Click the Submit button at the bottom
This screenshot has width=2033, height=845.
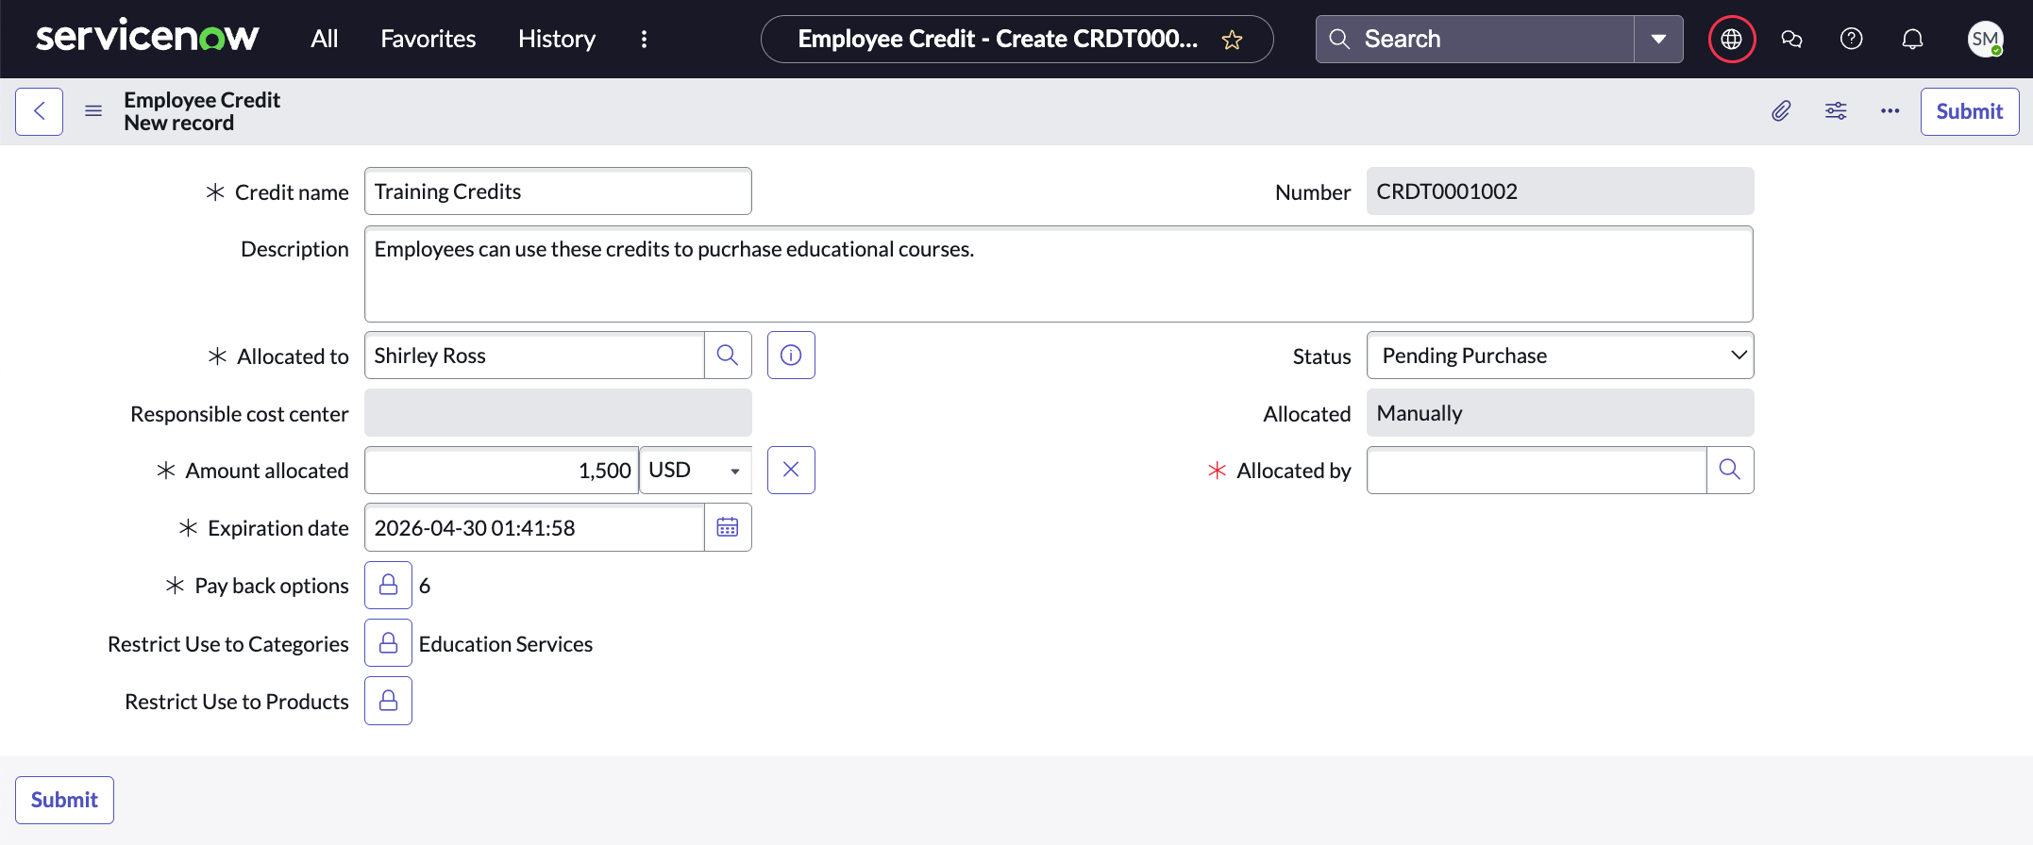coord(64,800)
